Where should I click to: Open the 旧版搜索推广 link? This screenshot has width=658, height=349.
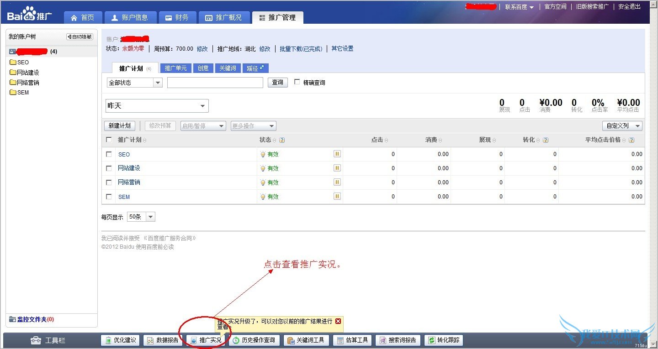(592, 7)
